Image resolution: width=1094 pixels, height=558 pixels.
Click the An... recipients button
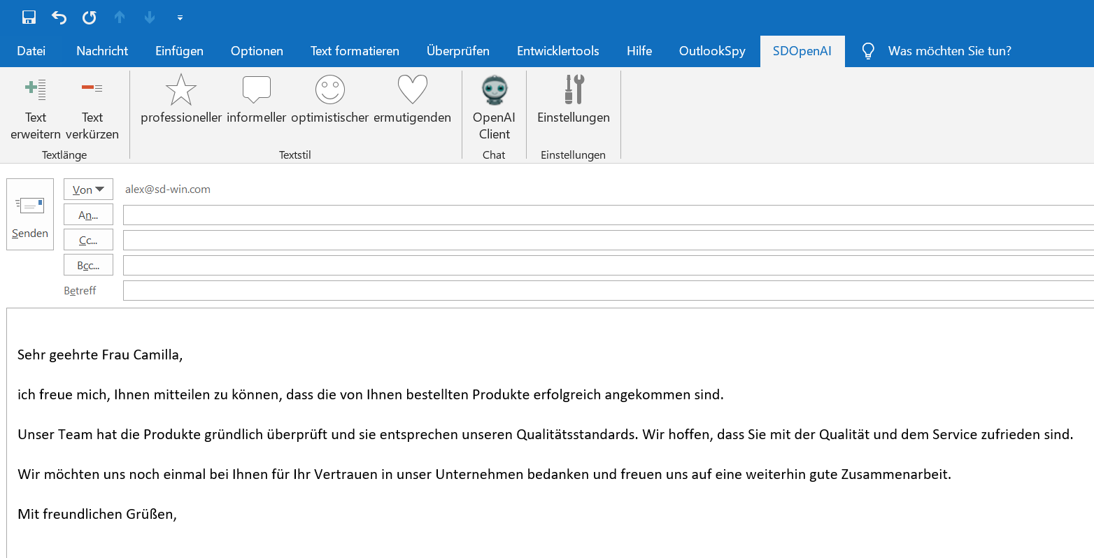(x=88, y=215)
